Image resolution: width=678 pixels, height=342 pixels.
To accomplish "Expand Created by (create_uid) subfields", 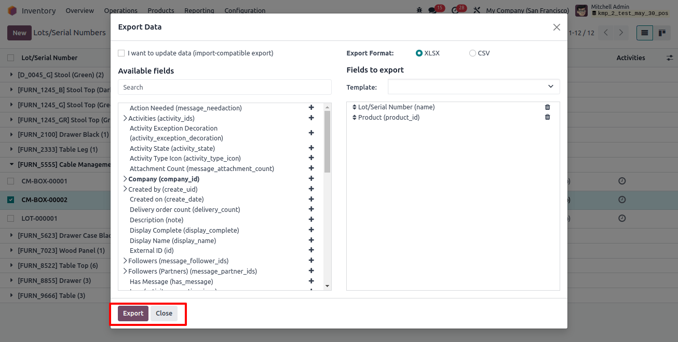I will click(x=125, y=189).
